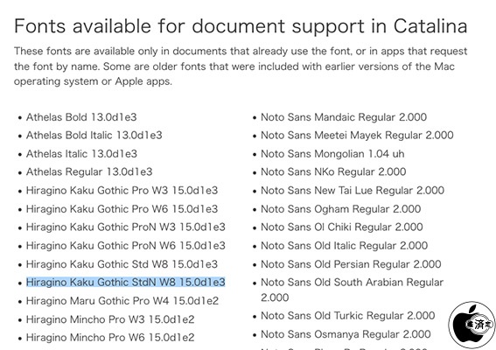Click the page heading about Catalina fonts
496x350 pixels.
pos(241,25)
